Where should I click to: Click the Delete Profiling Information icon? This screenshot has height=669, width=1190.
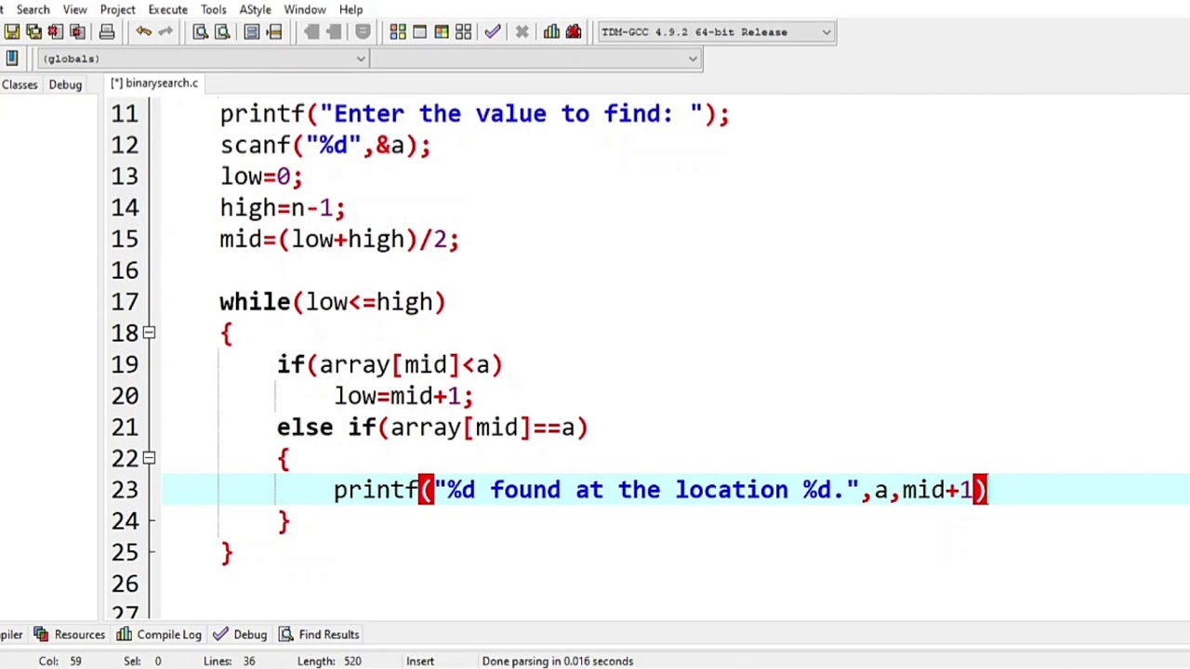[574, 32]
